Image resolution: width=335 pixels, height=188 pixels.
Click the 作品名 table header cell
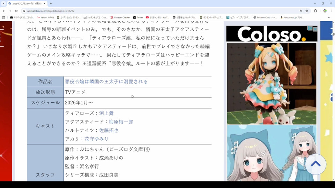pyautogui.click(x=45, y=81)
